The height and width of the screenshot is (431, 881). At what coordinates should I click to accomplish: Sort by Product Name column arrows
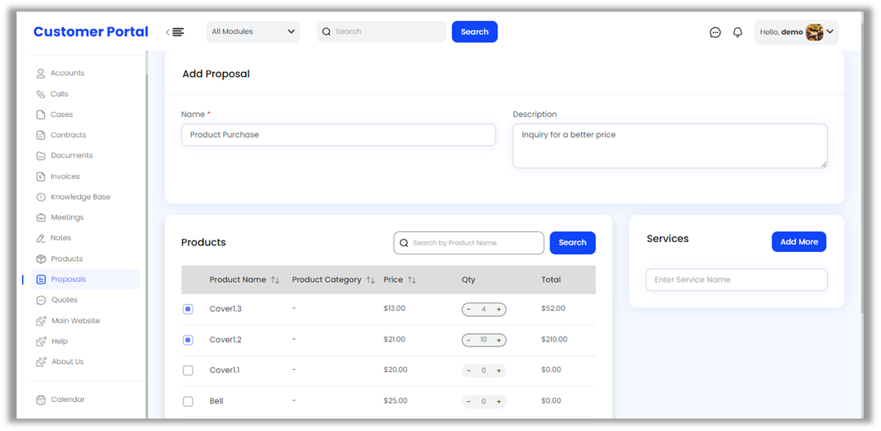tap(275, 280)
